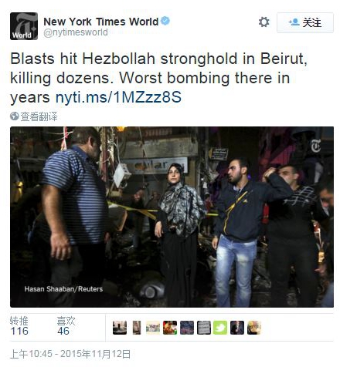The width and height of the screenshot is (340, 367).
Task: Click the first retweeter avatar thumbnail
Action: (120, 328)
